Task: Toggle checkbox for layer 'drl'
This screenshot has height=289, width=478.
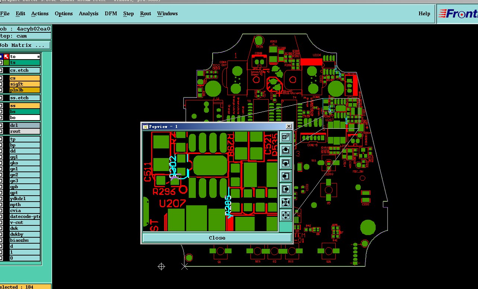Action: tap(1, 125)
